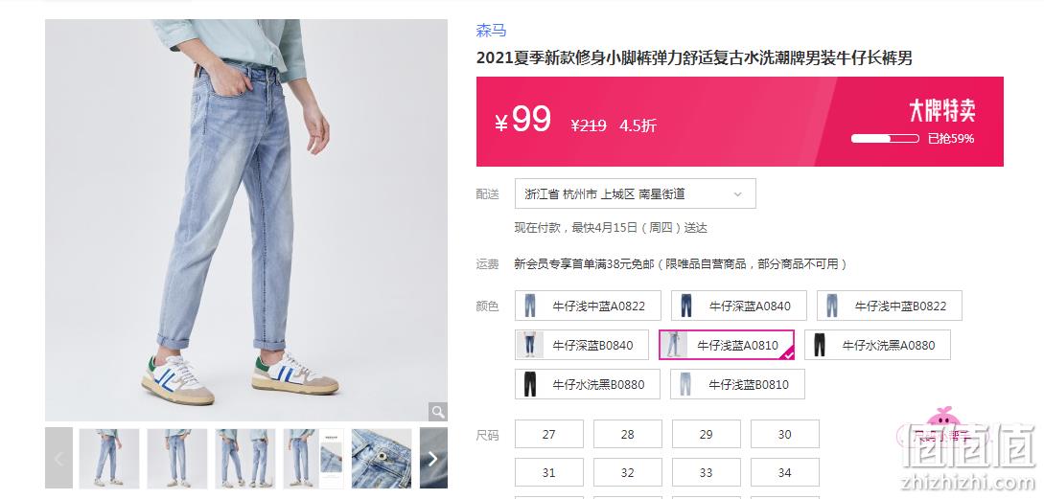This screenshot has width=1044, height=499.
Task: Click the 大牌特卖 promotion banner
Action: pos(942,111)
